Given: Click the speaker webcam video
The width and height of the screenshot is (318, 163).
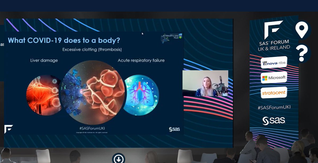Looking at the screenshot, I should pyautogui.click(x=205, y=83).
